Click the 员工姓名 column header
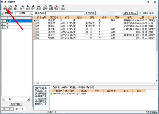 tap(54, 18)
